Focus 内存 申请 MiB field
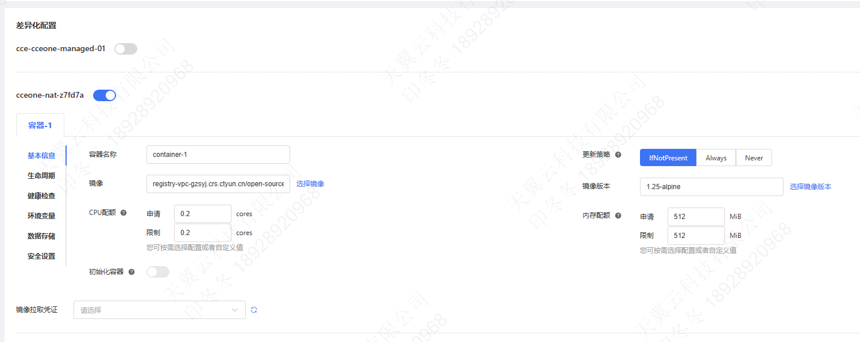The height and width of the screenshot is (342, 860). [x=696, y=217]
